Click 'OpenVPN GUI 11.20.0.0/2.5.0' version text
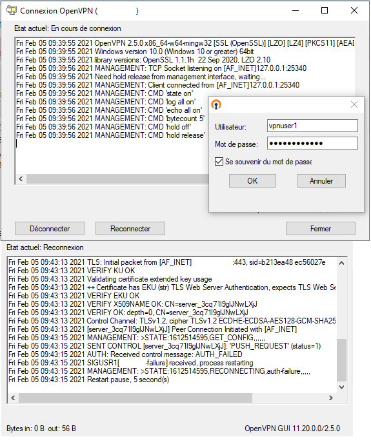The width and height of the screenshot is (371, 444). click(293, 429)
